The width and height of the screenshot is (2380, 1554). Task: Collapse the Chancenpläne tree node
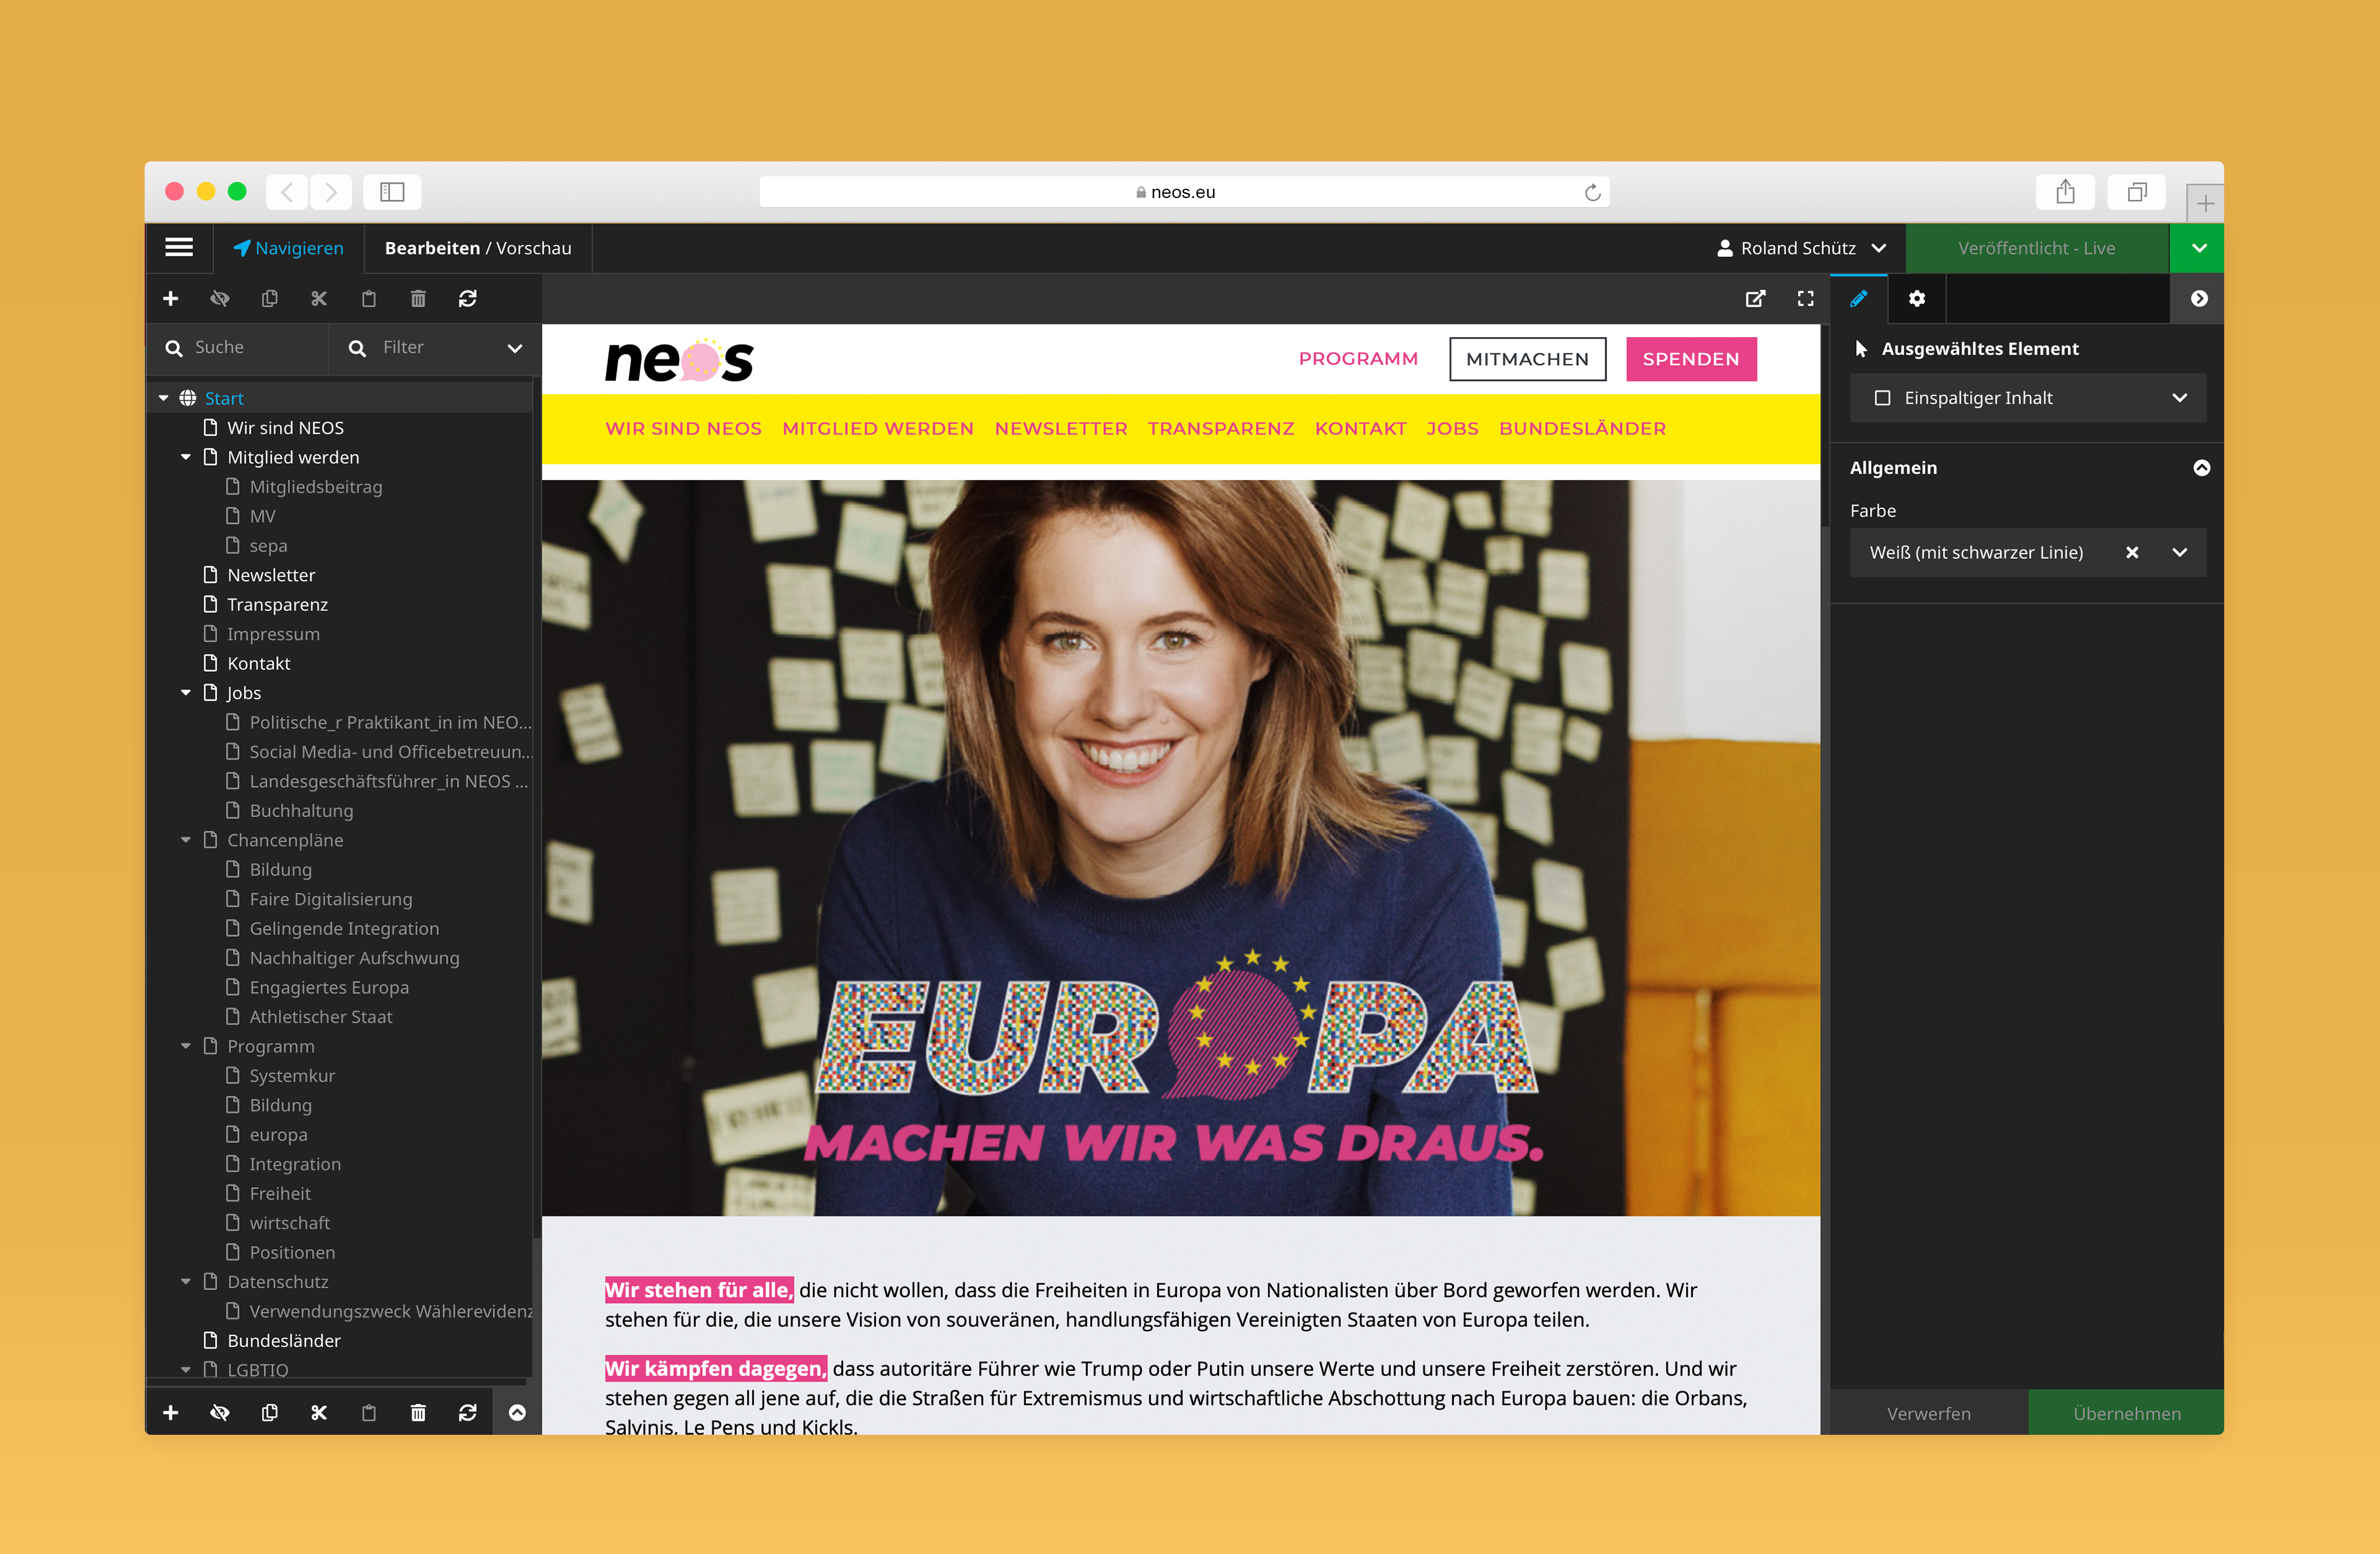coord(186,840)
